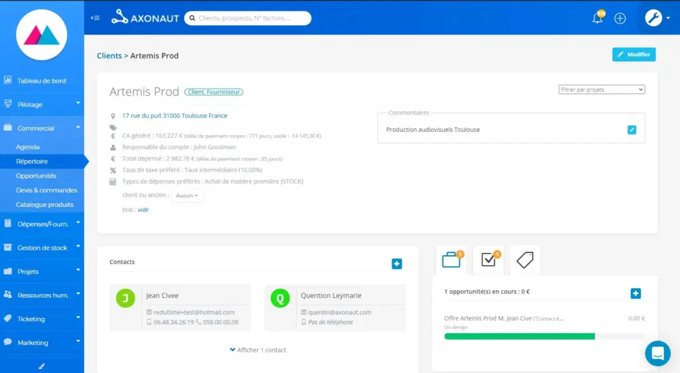The height and width of the screenshot is (373, 680).
Task: Select Opportunités in the sidebar
Action: (x=36, y=176)
